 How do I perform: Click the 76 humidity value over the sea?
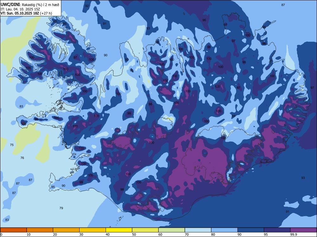click(22, 158)
